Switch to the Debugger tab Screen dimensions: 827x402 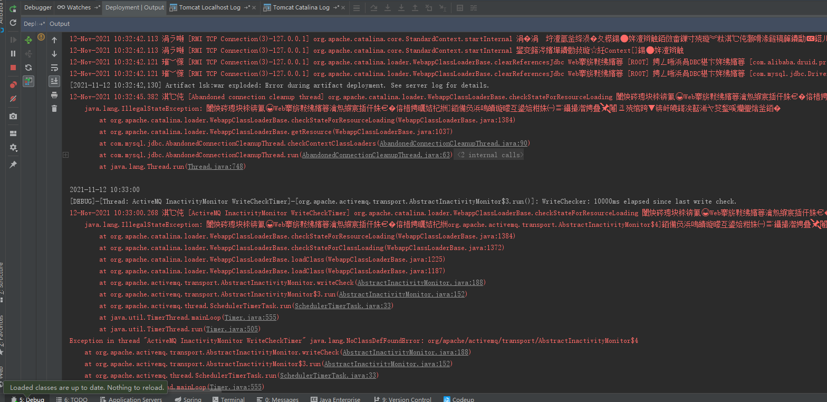(38, 7)
